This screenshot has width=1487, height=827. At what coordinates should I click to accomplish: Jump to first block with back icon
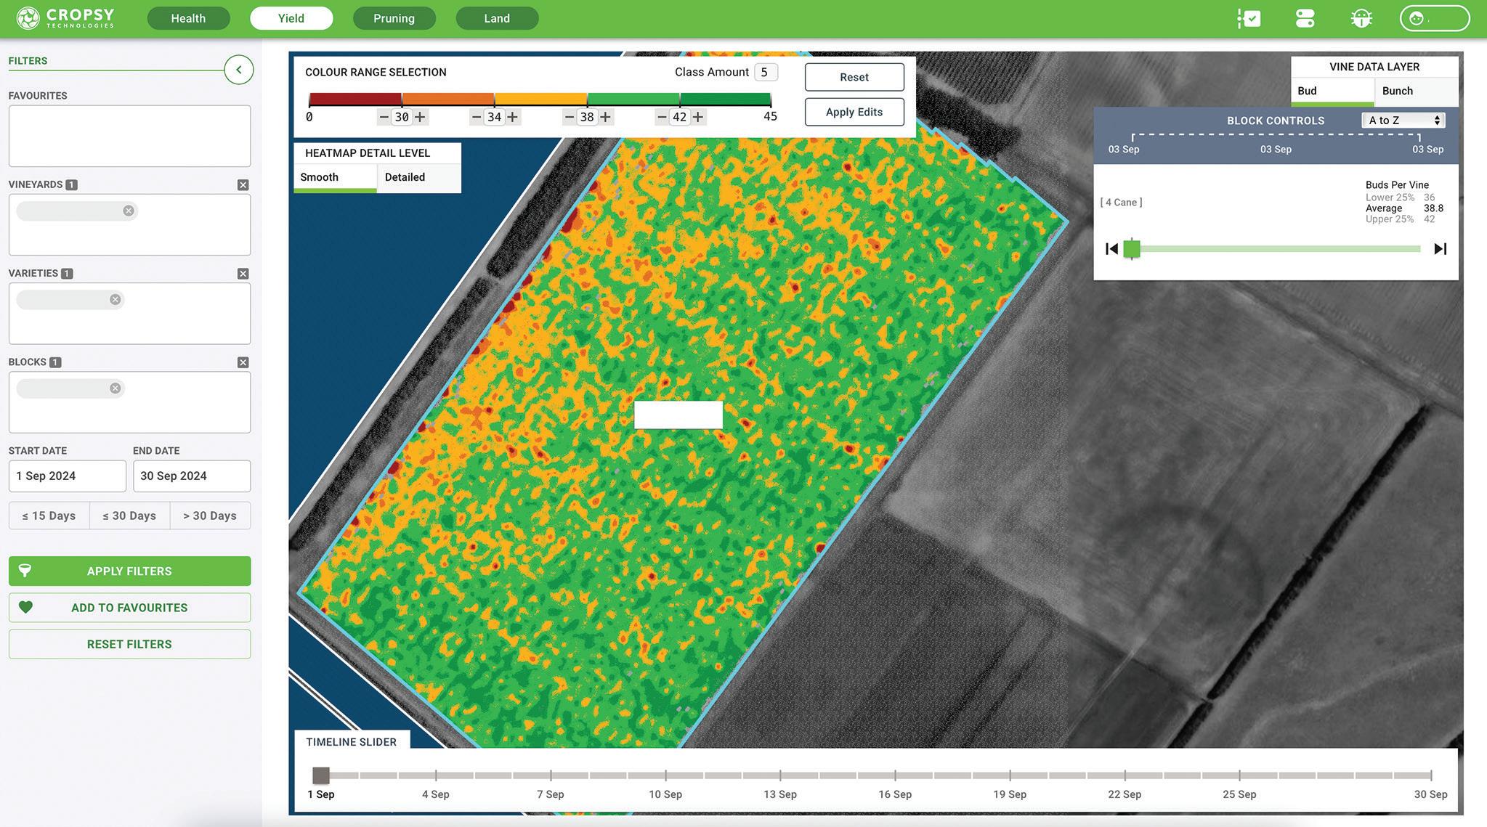coord(1111,249)
